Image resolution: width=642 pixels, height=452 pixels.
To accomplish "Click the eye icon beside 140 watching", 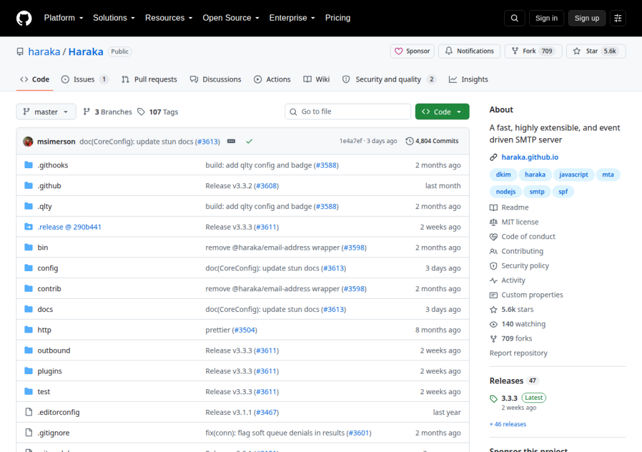I will [493, 324].
